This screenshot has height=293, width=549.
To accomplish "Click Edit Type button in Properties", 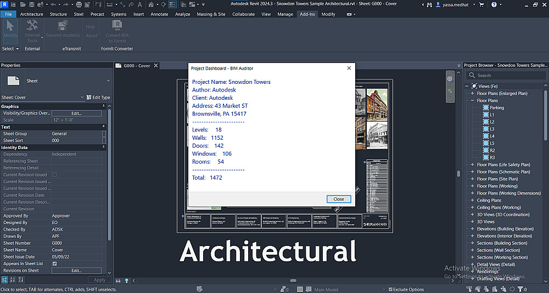I will [98, 97].
